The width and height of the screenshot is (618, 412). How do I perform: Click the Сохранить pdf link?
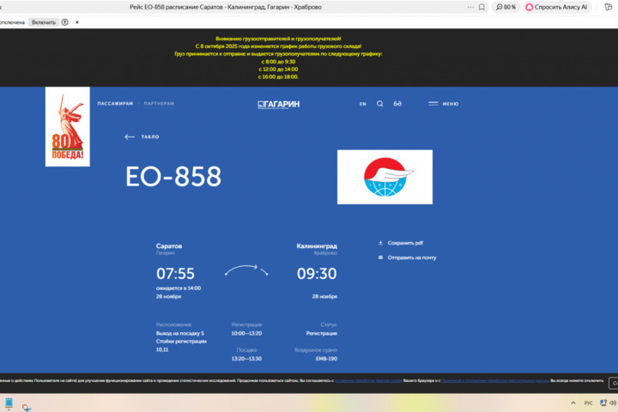[405, 243]
